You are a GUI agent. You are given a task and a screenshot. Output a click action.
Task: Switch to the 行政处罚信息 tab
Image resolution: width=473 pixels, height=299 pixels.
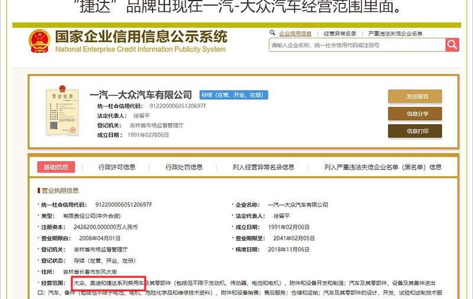coord(184,167)
